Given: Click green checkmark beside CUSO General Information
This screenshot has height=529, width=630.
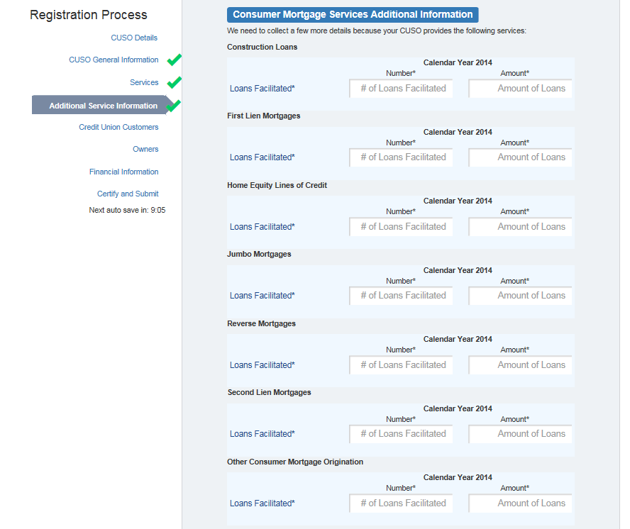Looking at the screenshot, I should [x=175, y=60].
